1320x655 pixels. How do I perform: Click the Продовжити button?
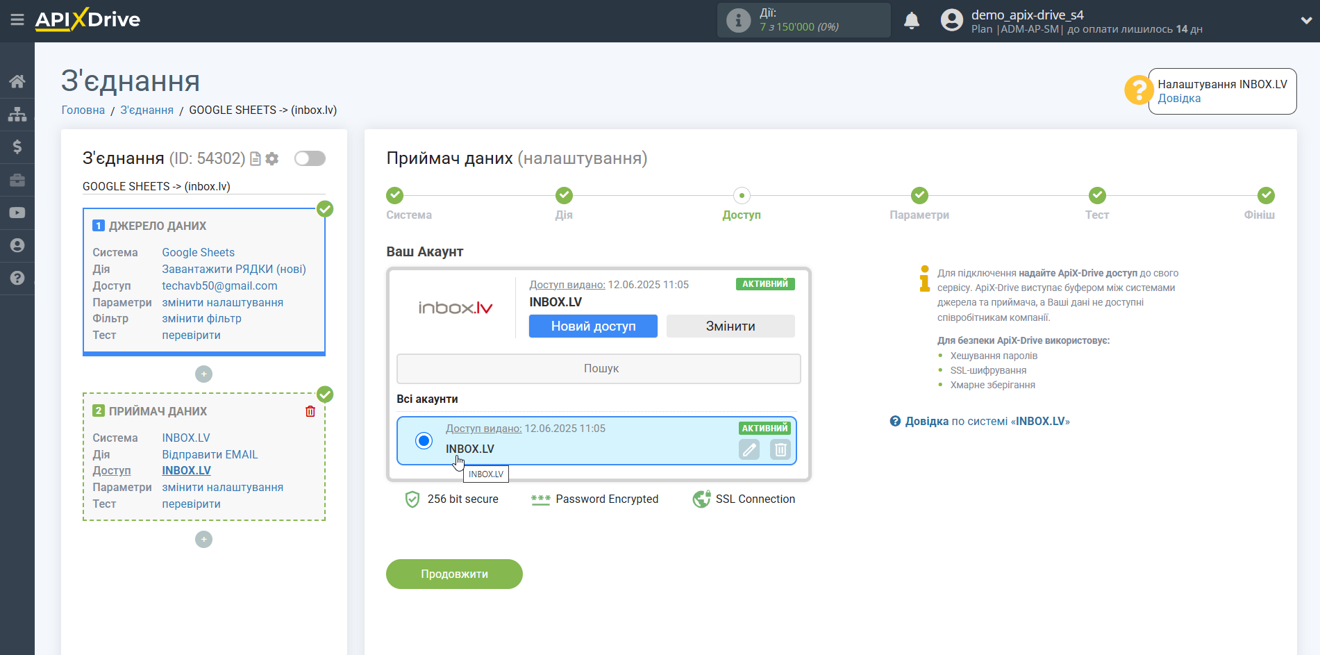pos(454,574)
